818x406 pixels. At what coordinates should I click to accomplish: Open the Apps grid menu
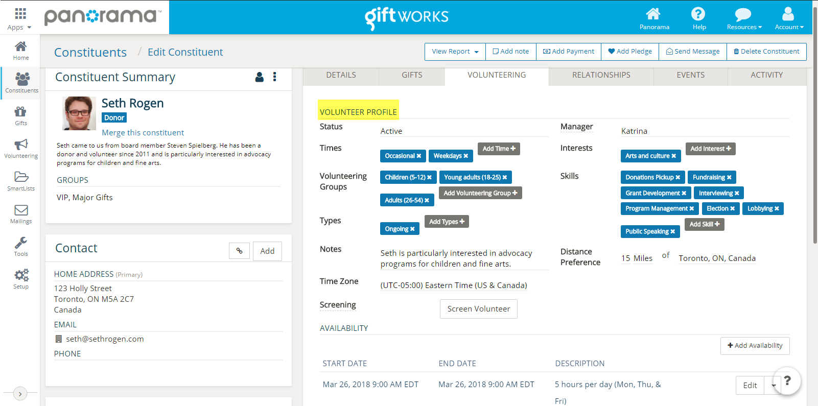tap(20, 18)
